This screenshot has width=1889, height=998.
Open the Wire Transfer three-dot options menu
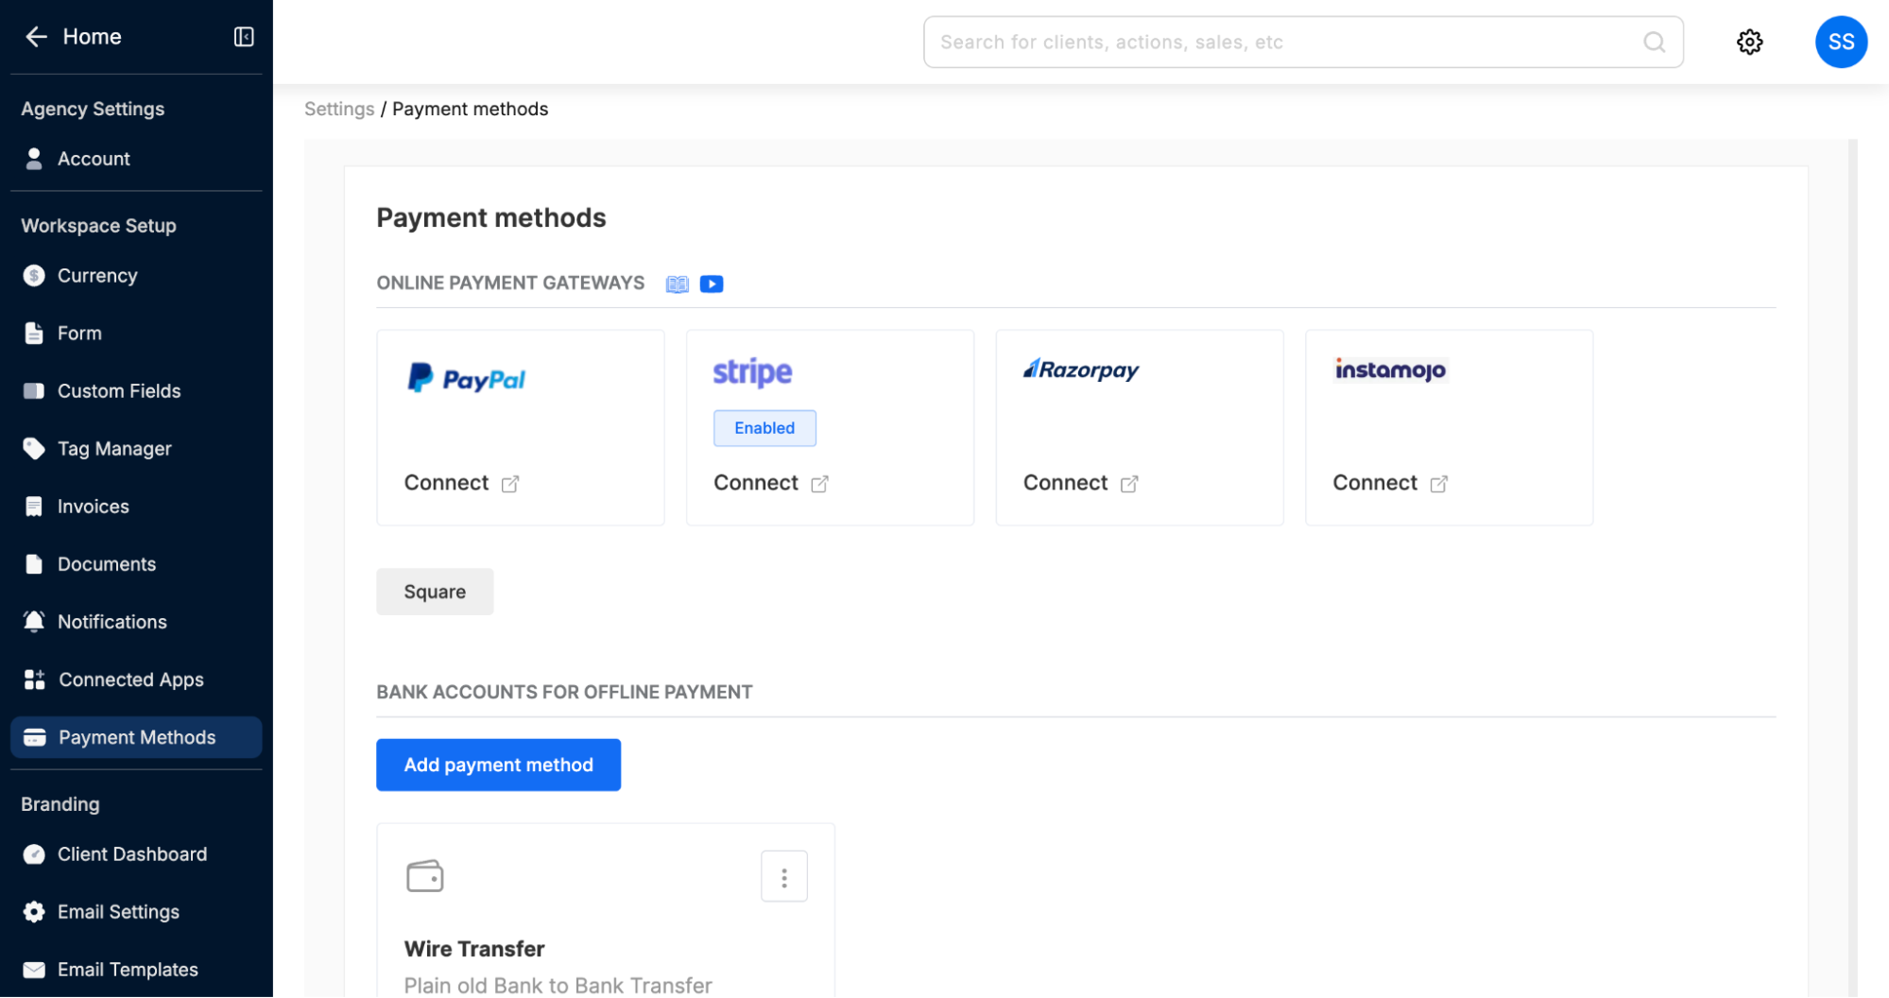tap(783, 877)
